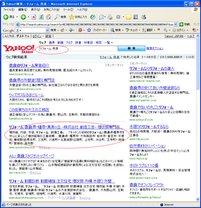Click the Yahoo search field containing リフォーム 奈良
Viewport: 201px width, 208px height.
click(78, 49)
